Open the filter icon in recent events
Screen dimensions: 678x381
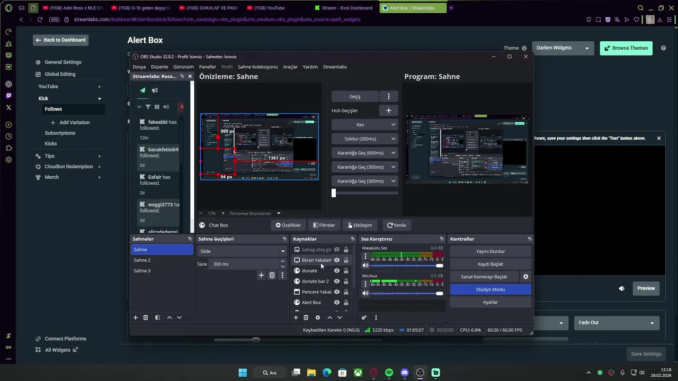coord(148,107)
